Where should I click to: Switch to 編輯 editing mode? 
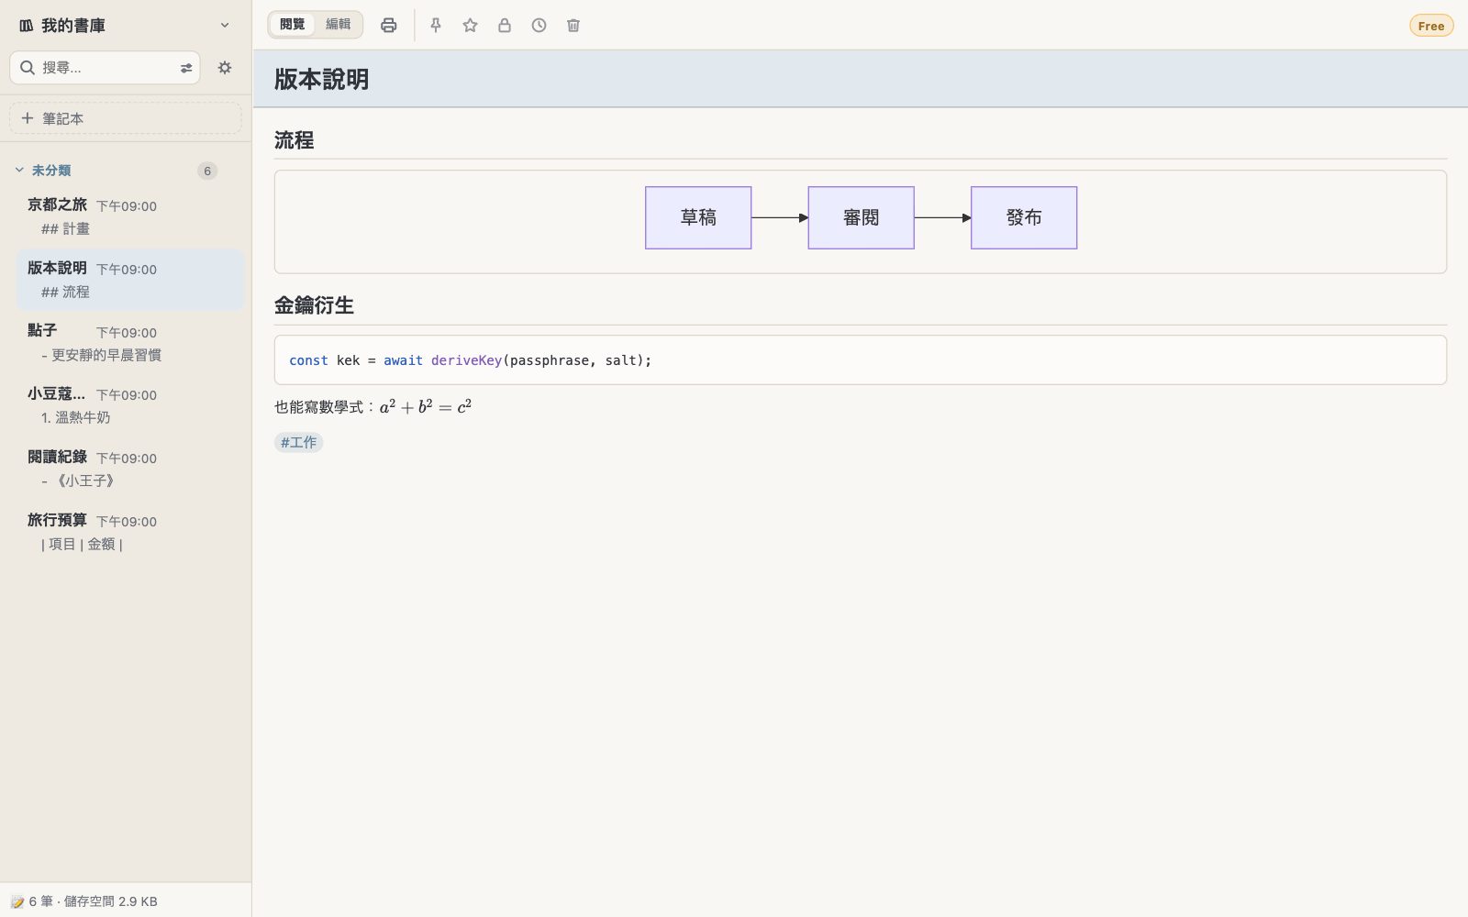[339, 25]
